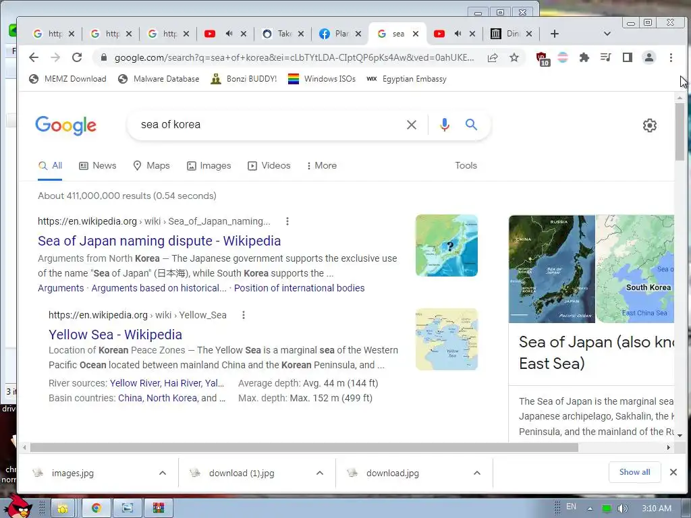
Task: Open the Bonzi BUDDY! bookmark
Action: coord(244,79)
